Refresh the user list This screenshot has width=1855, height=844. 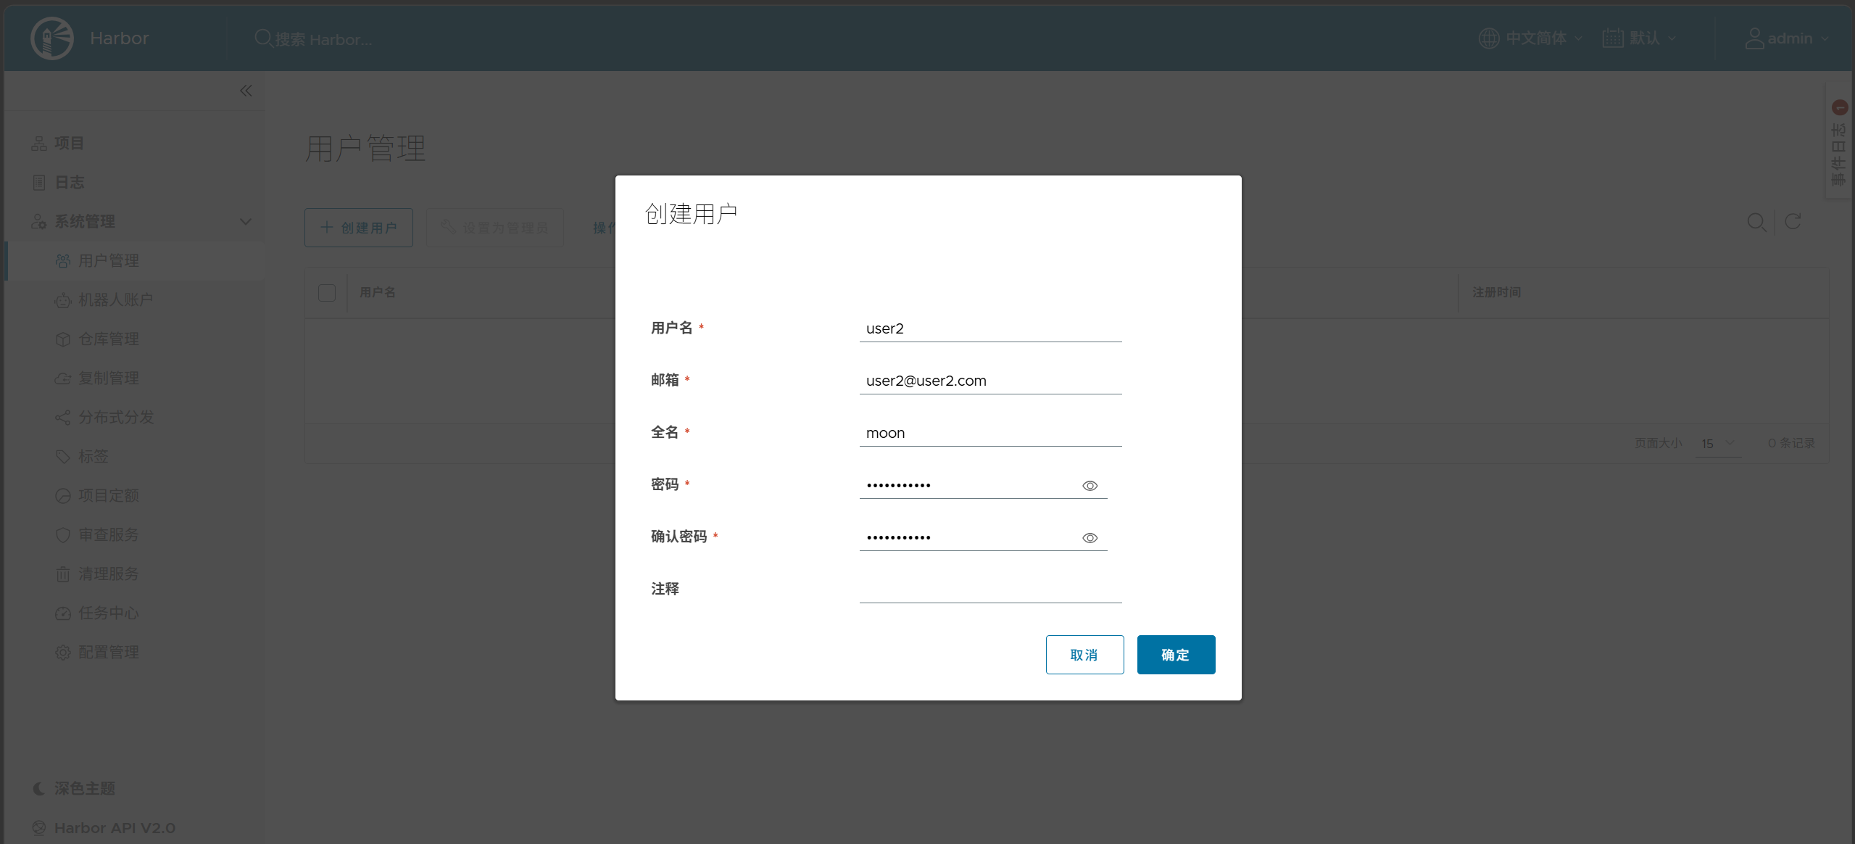point(1793,222)
